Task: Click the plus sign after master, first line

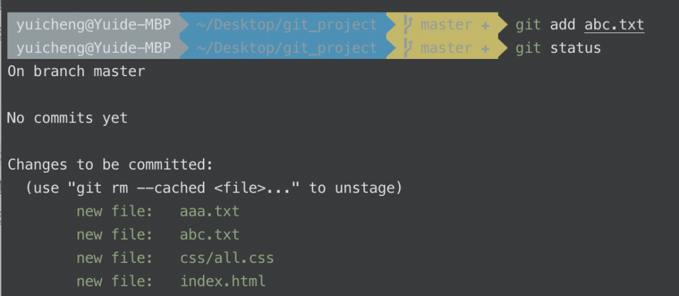Action: click(485, 26)
